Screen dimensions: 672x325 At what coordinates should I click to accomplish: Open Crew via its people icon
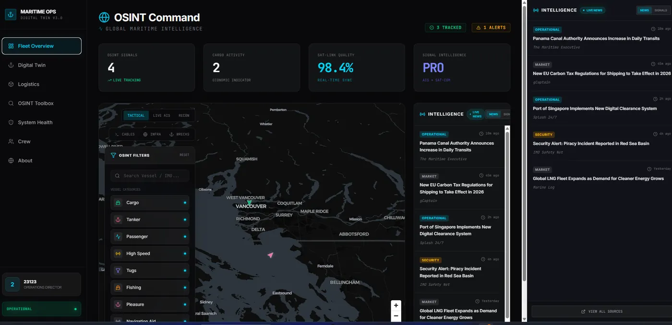pyautogui.click(x=11, y=142)
